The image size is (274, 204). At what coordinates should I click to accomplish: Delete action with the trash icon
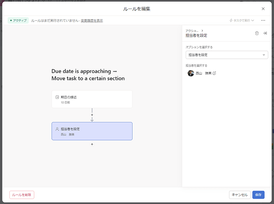pyautogui.click(x=257, y=33)
